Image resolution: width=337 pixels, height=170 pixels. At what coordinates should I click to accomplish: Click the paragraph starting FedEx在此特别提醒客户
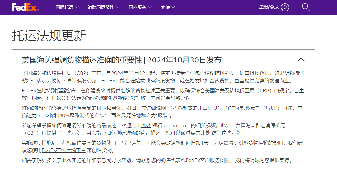tap(163, 94)
